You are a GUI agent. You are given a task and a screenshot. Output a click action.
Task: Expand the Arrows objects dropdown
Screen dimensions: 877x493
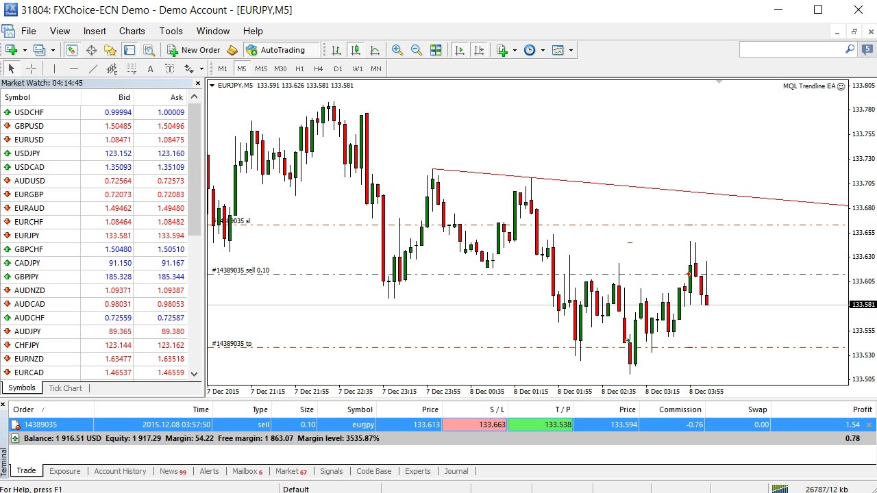point(202,68)
